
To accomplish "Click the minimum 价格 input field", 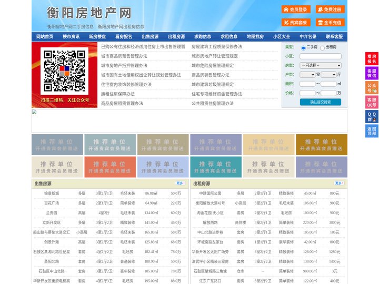I will (307, 93).
